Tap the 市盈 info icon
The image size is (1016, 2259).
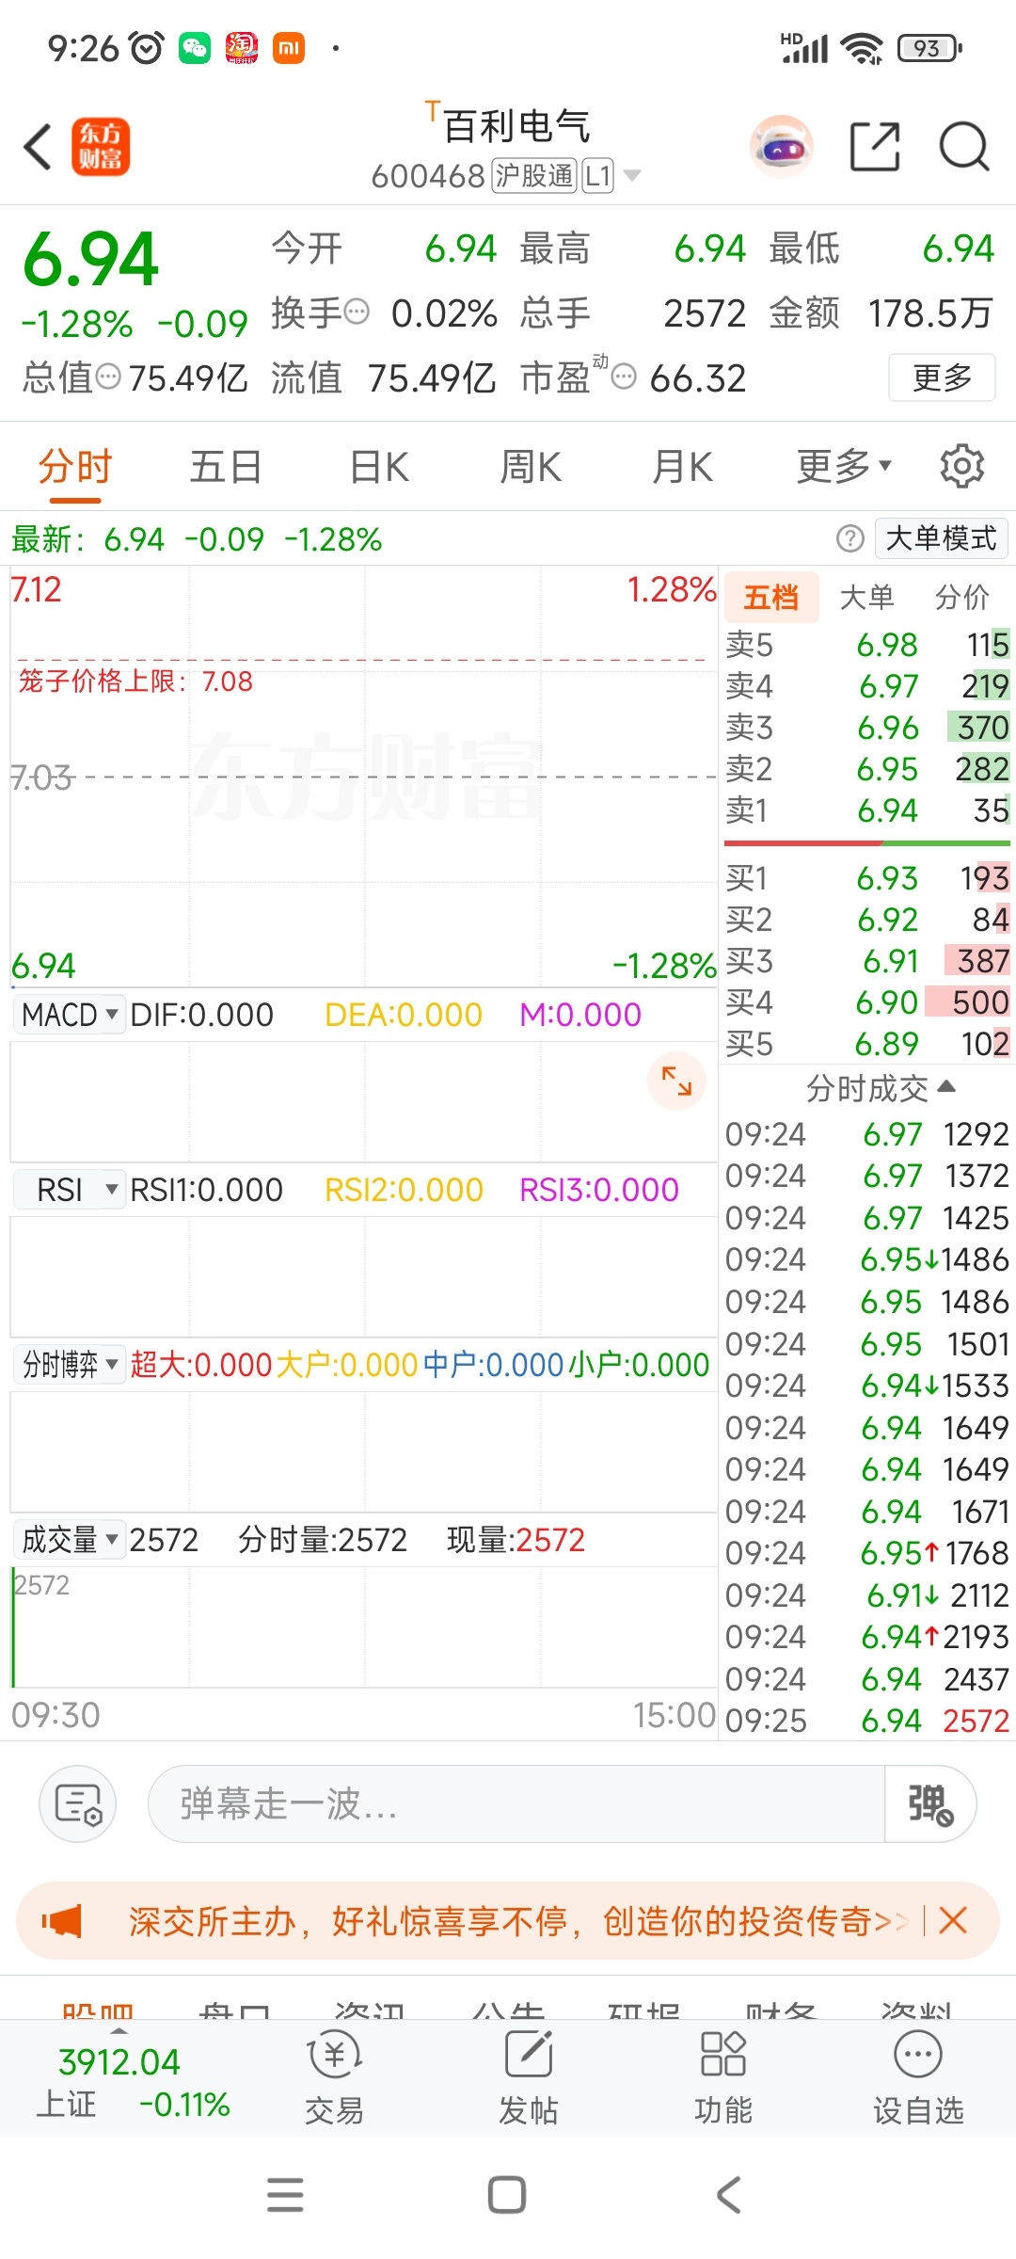coord(624,376)
